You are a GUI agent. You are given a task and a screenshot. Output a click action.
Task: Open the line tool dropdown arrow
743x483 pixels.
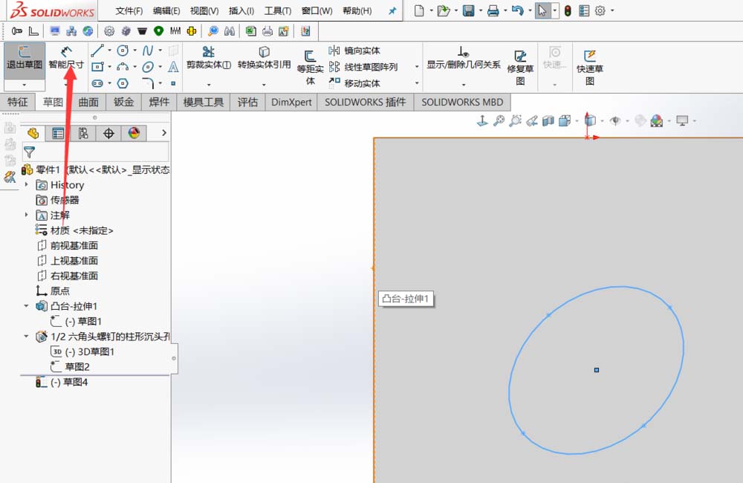tap(108, 51)
